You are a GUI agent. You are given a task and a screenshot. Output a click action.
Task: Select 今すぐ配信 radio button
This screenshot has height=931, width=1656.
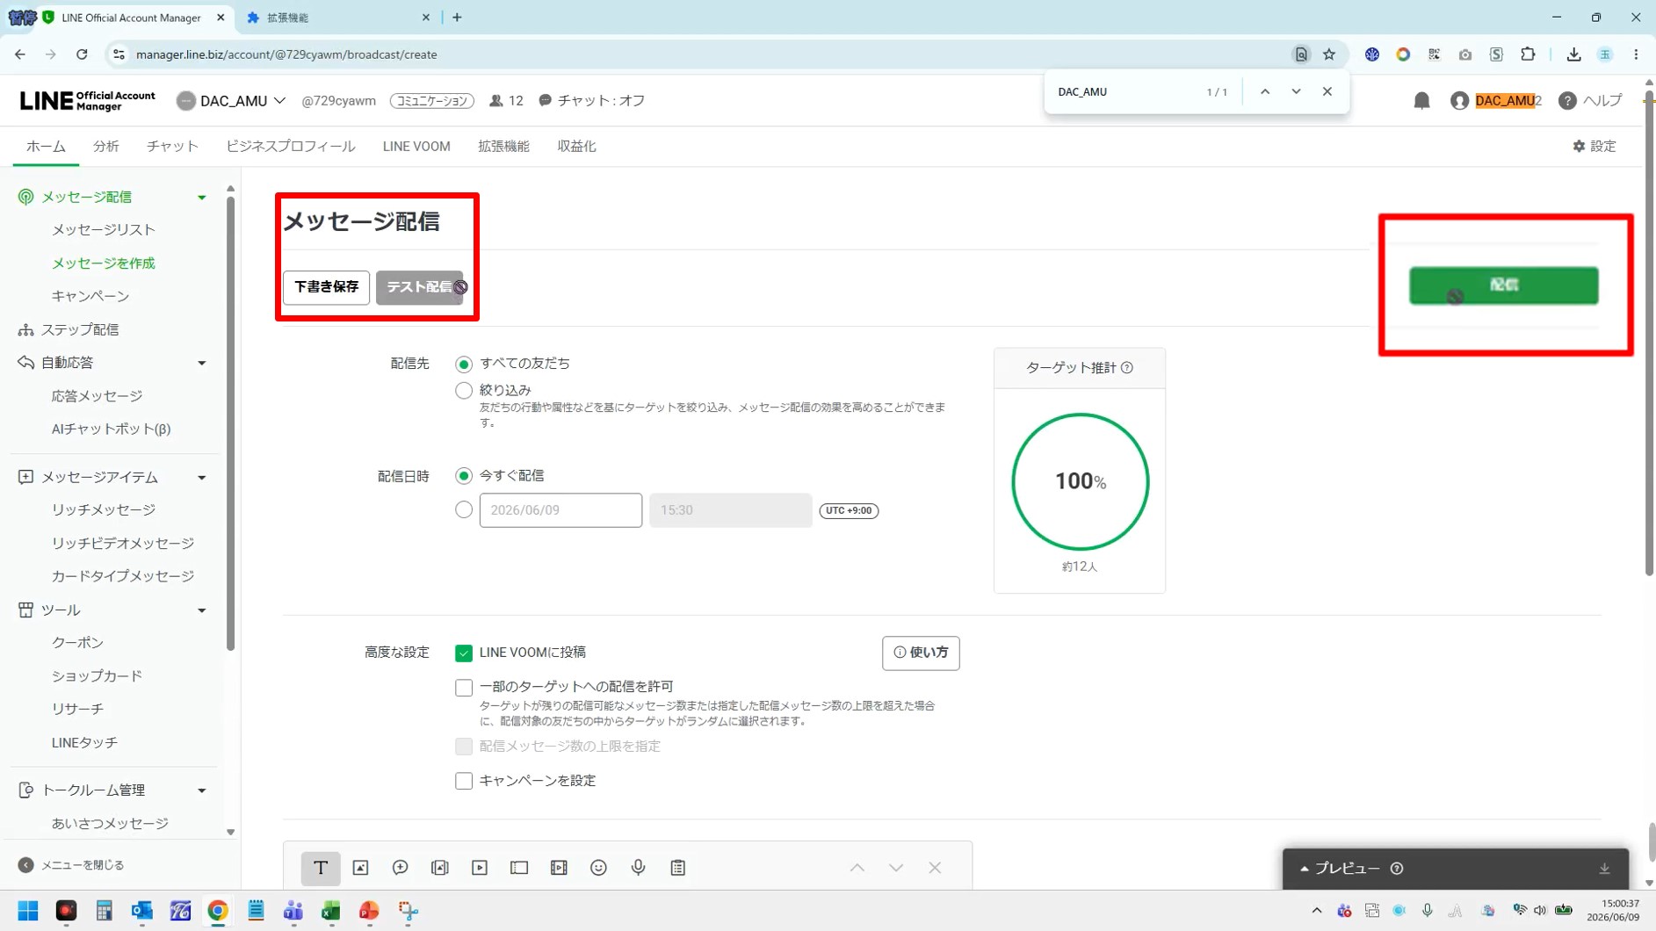click(x=464, y=476)
